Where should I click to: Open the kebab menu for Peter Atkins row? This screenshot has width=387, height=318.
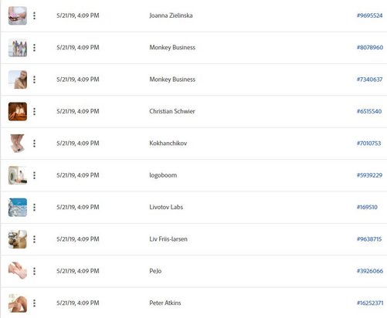click(34, 303)
